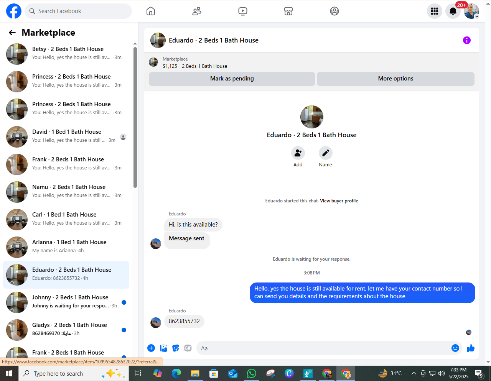Click the 'Hi, is this available?' message

(x=193, y=225)
